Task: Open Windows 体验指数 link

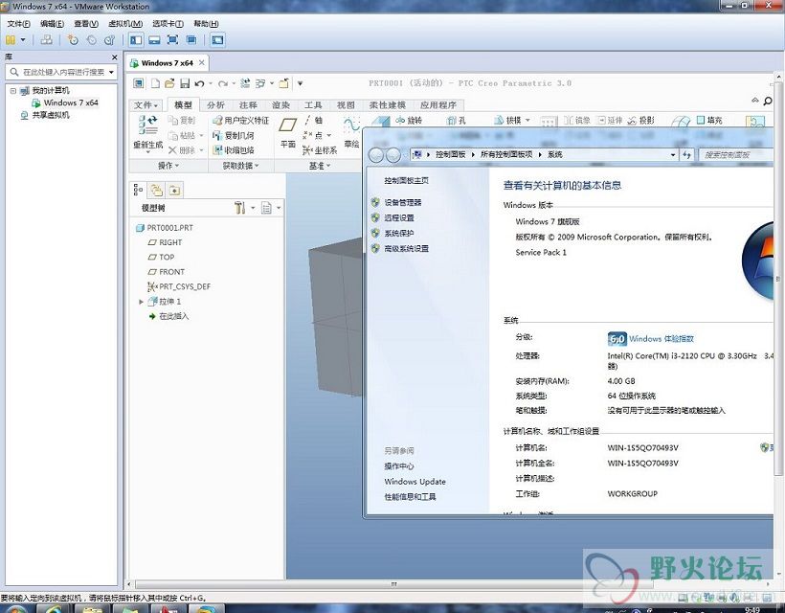Action: tap(662, 338)
